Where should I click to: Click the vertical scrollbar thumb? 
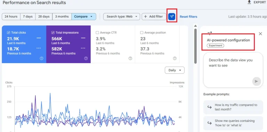195,46
